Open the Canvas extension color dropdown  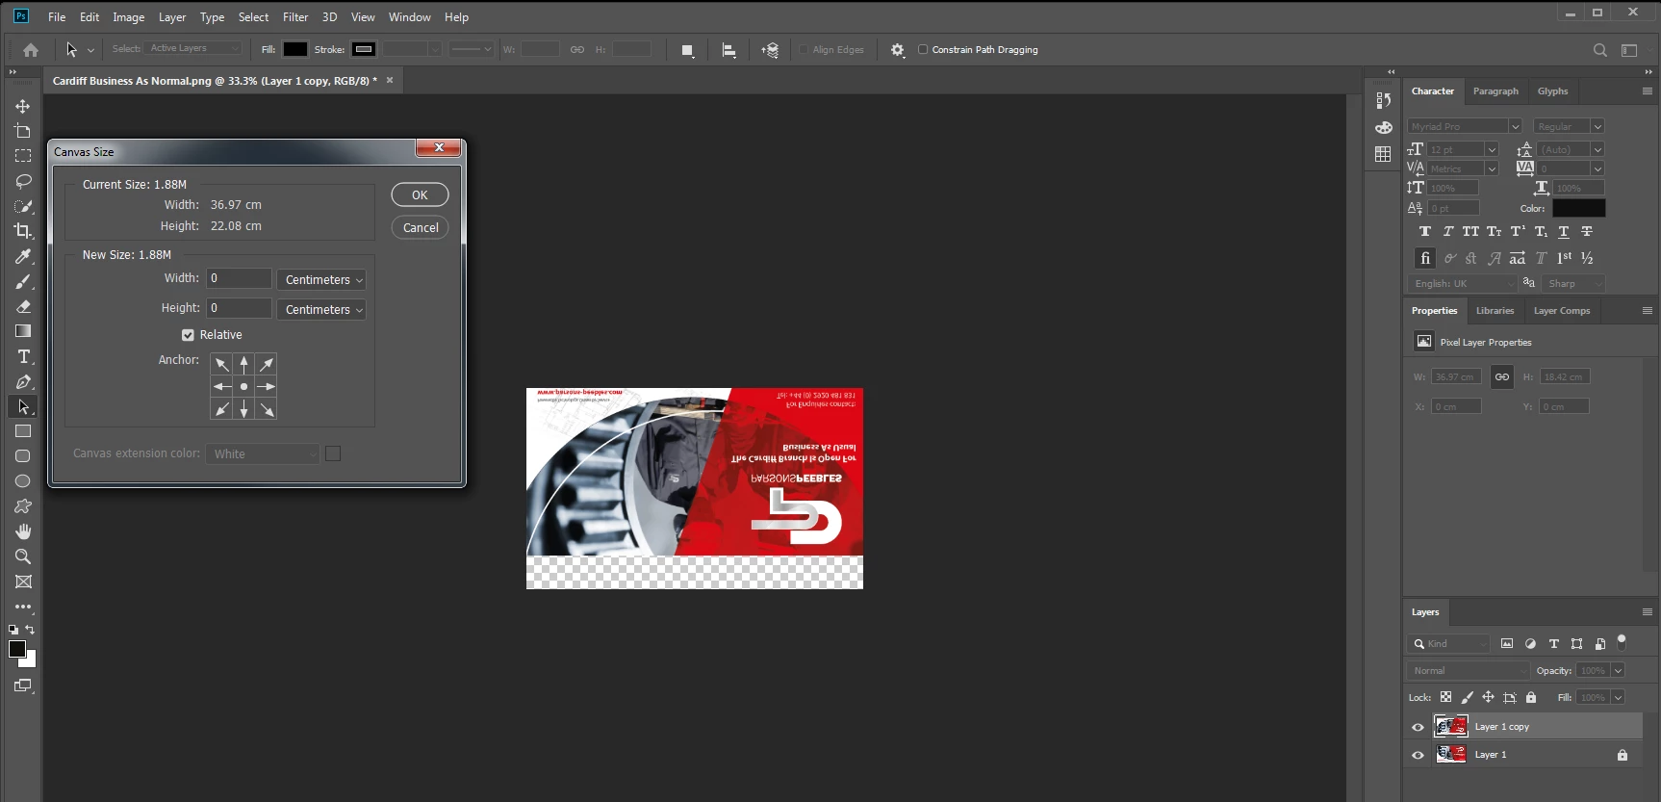click(263, 454)
